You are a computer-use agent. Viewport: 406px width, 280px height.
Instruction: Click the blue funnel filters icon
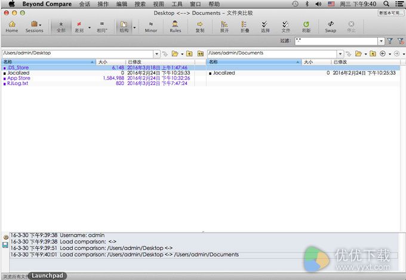click(x=390, y=41)
